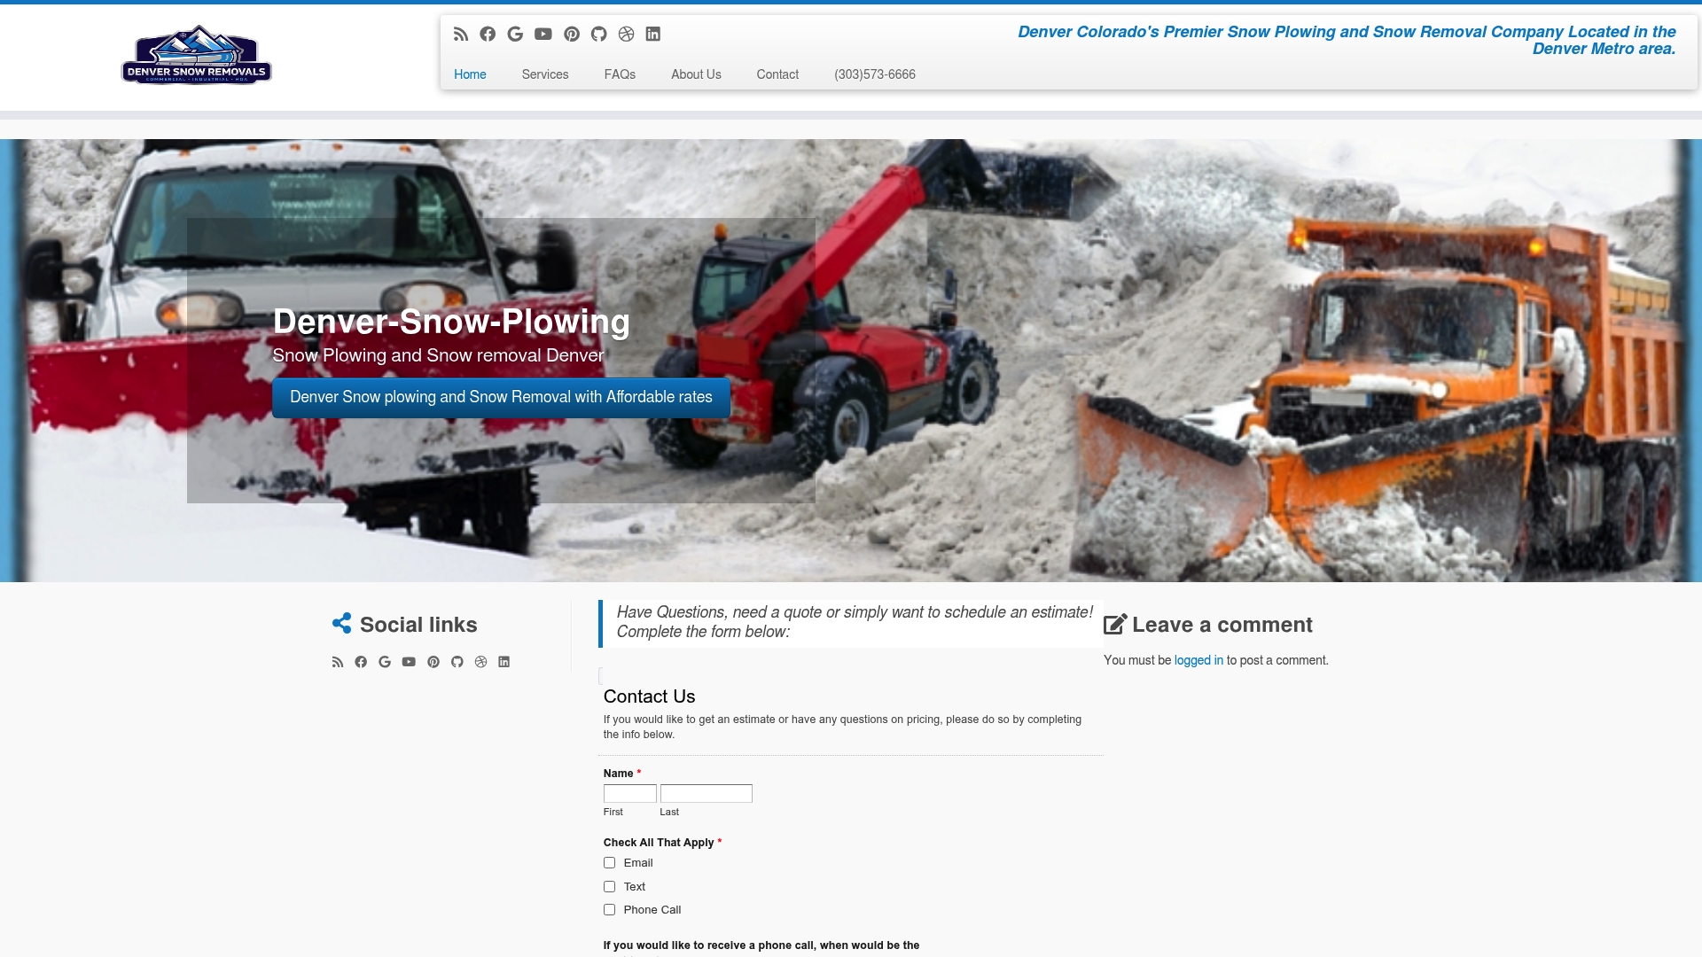The image size is (1702, 957).
Task: Click Dribbble icon under Social links
Action: click(480, 662)
